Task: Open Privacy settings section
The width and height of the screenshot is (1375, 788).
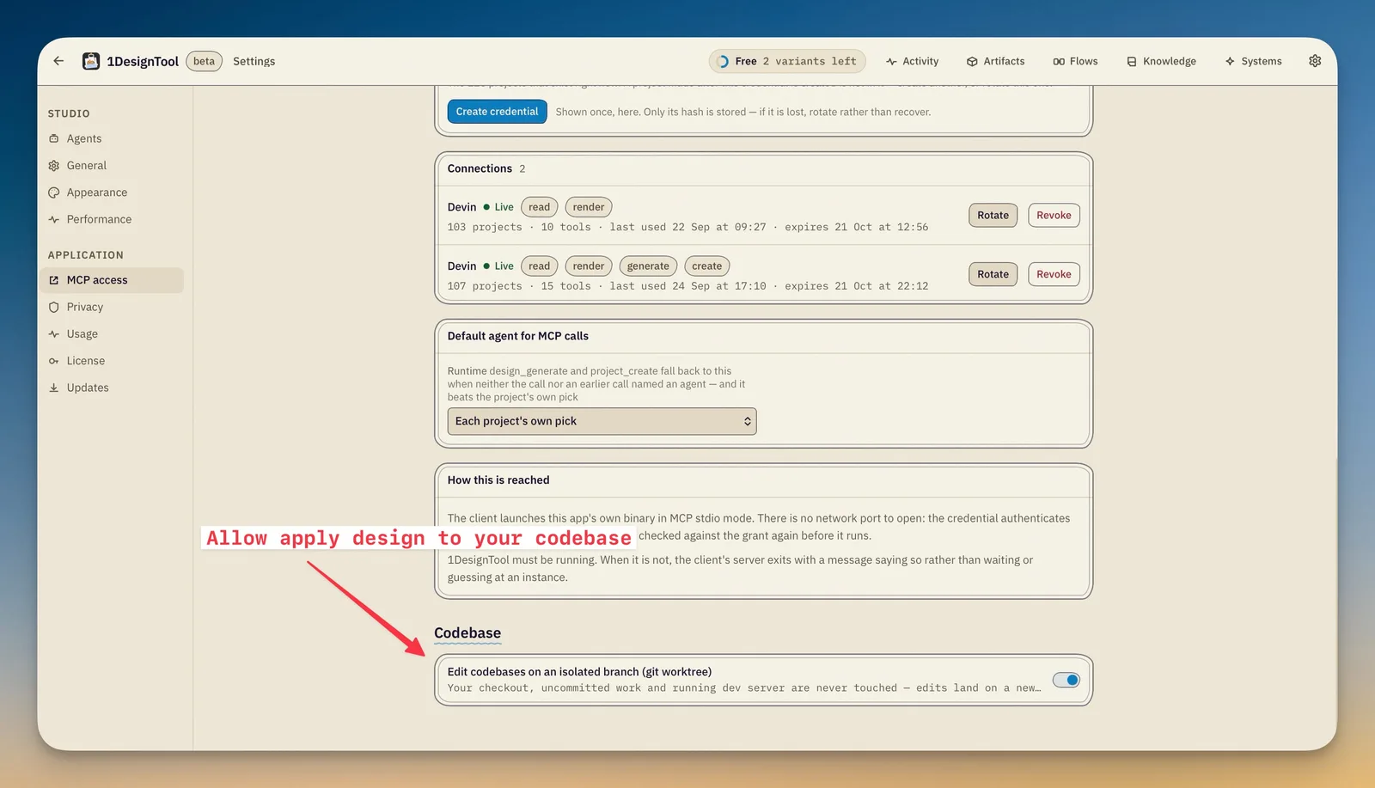Action: [112, 307]
